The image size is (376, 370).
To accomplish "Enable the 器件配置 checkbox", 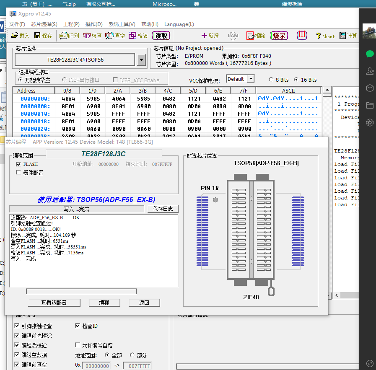I will [x=19, y=172].
